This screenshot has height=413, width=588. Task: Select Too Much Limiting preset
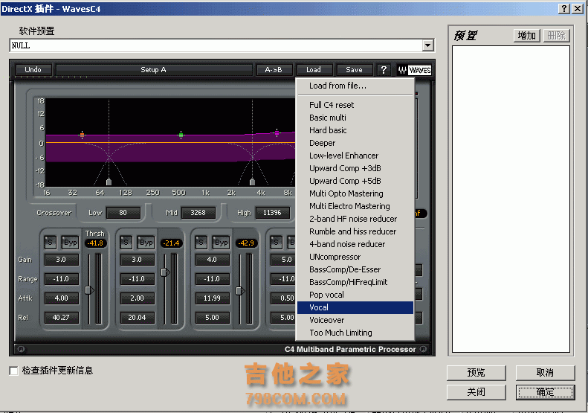355,333
